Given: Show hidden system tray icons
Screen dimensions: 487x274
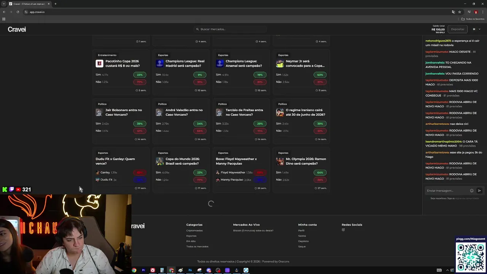Looking at the screenshot, I should (x=447, y=270).
